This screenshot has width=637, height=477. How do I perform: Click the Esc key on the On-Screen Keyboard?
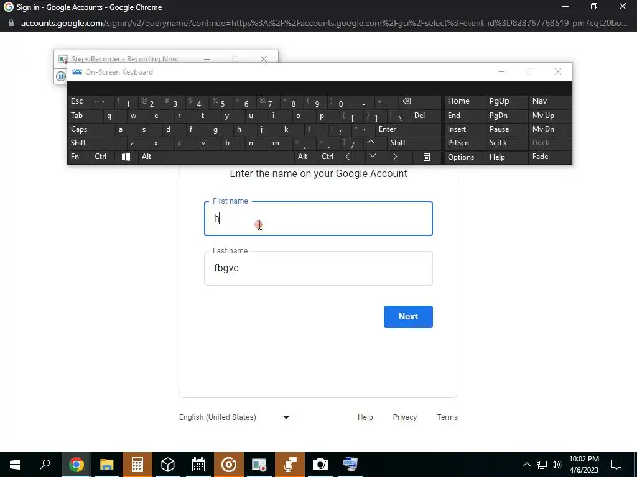pos(79,101)
